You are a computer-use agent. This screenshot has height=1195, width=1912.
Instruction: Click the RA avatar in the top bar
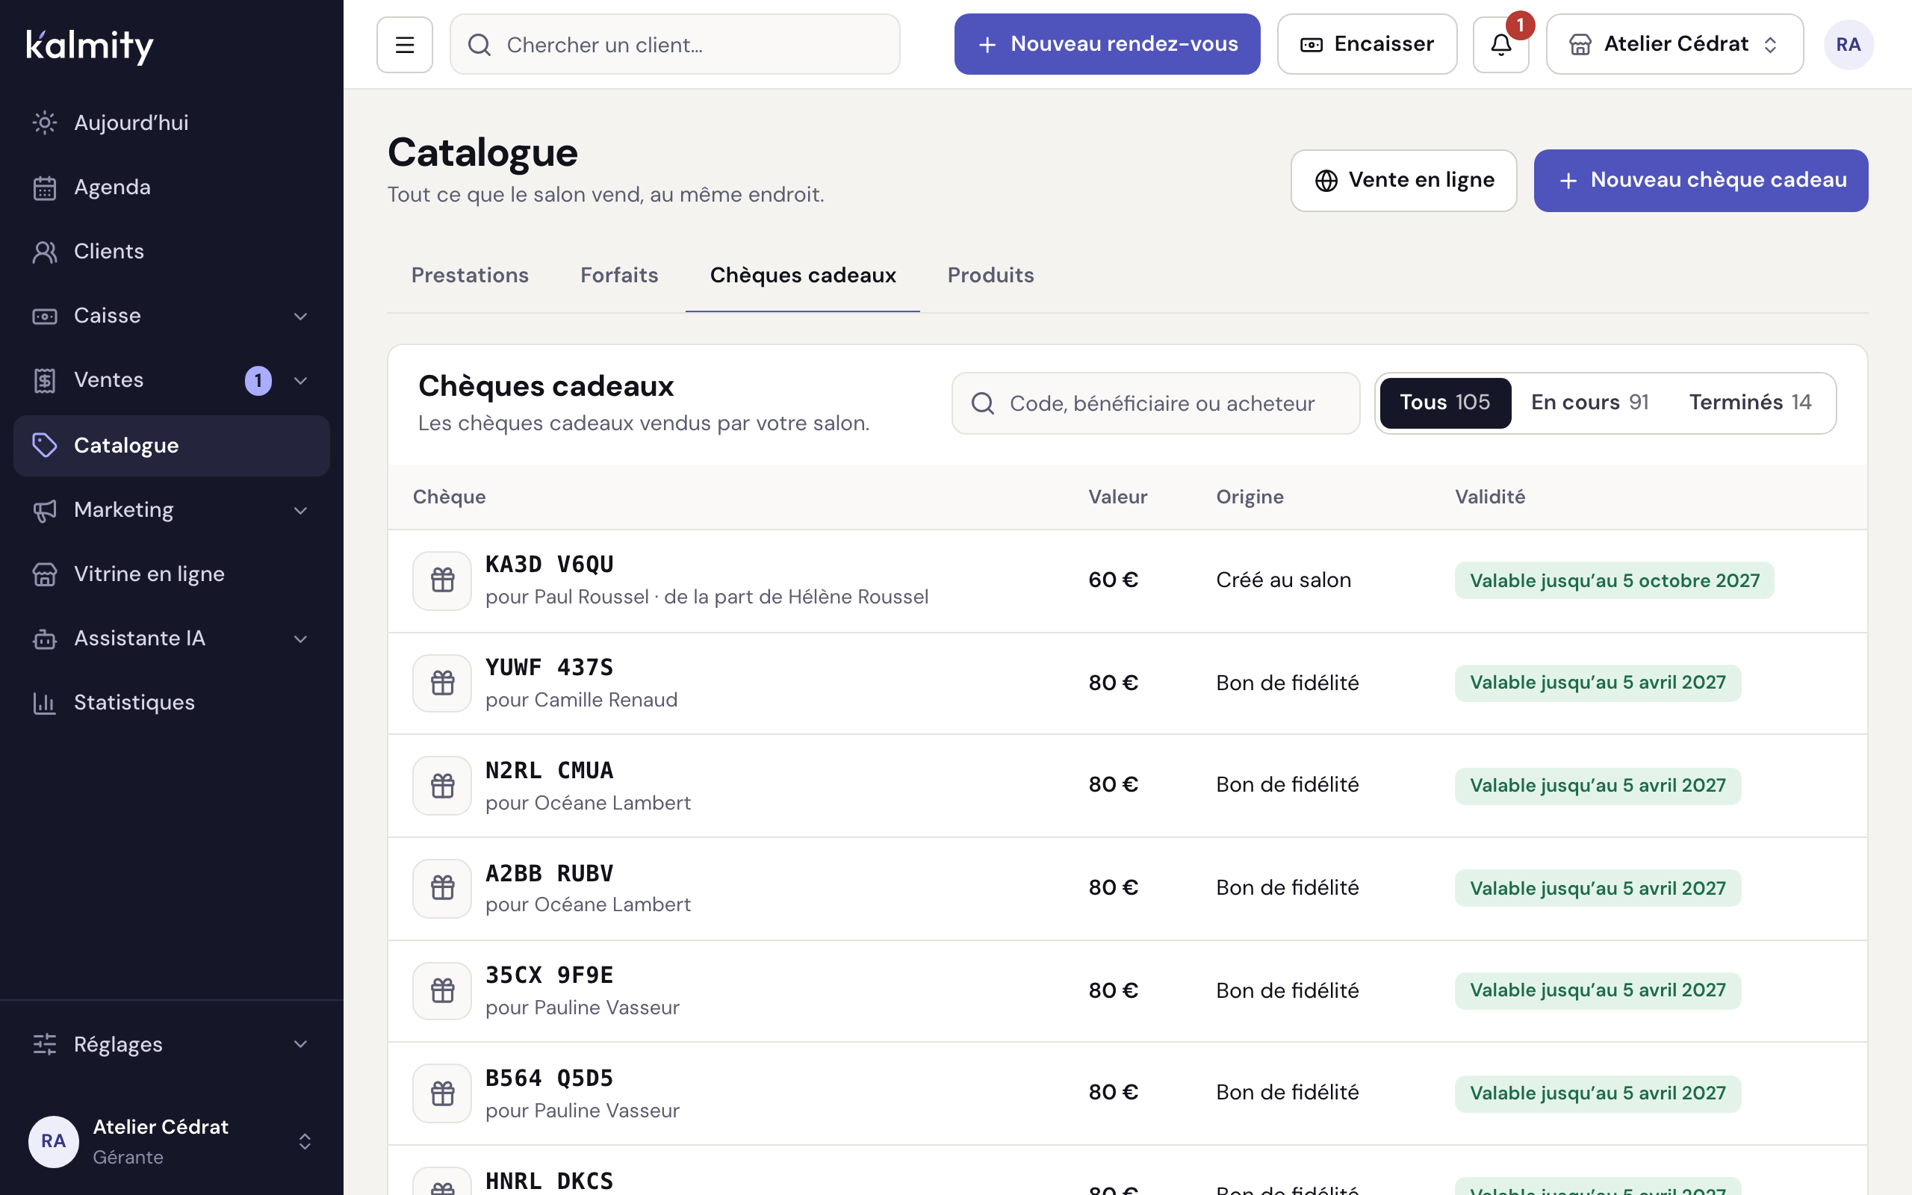tap(1848, 44)
